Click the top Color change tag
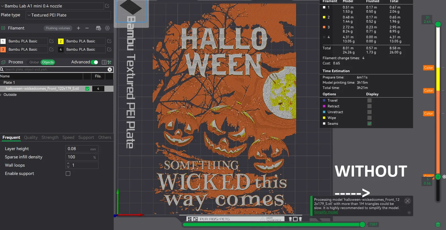This screenshot has width=446, height=230. (429, 68)
